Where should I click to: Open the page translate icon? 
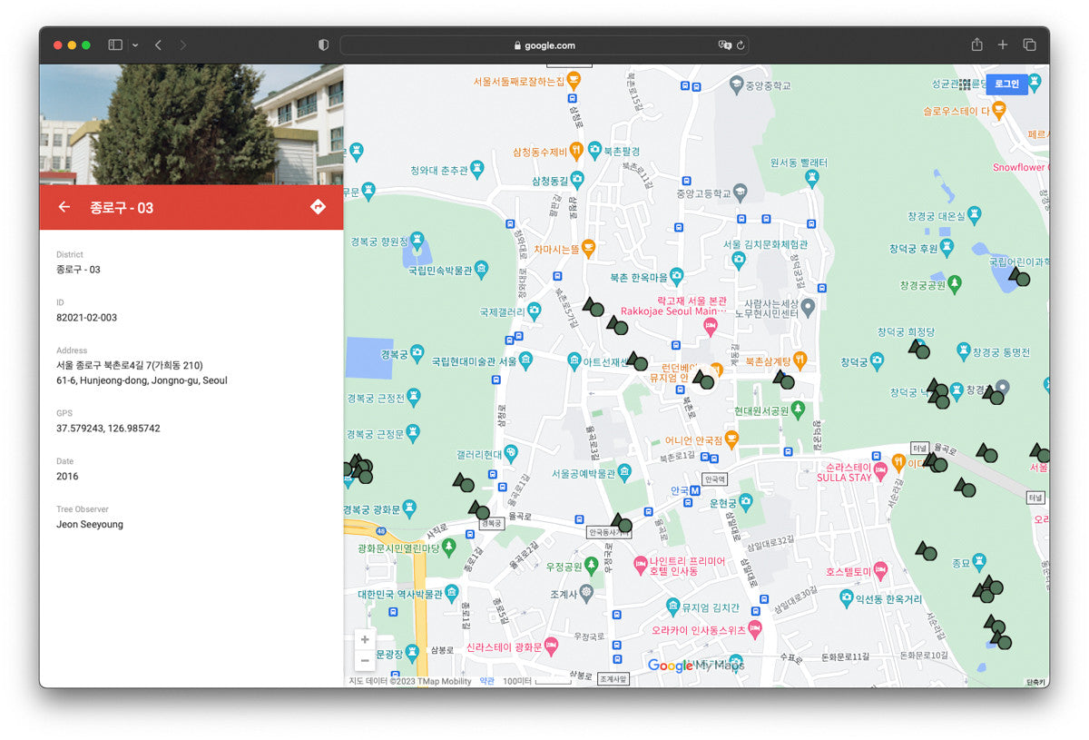724,45
